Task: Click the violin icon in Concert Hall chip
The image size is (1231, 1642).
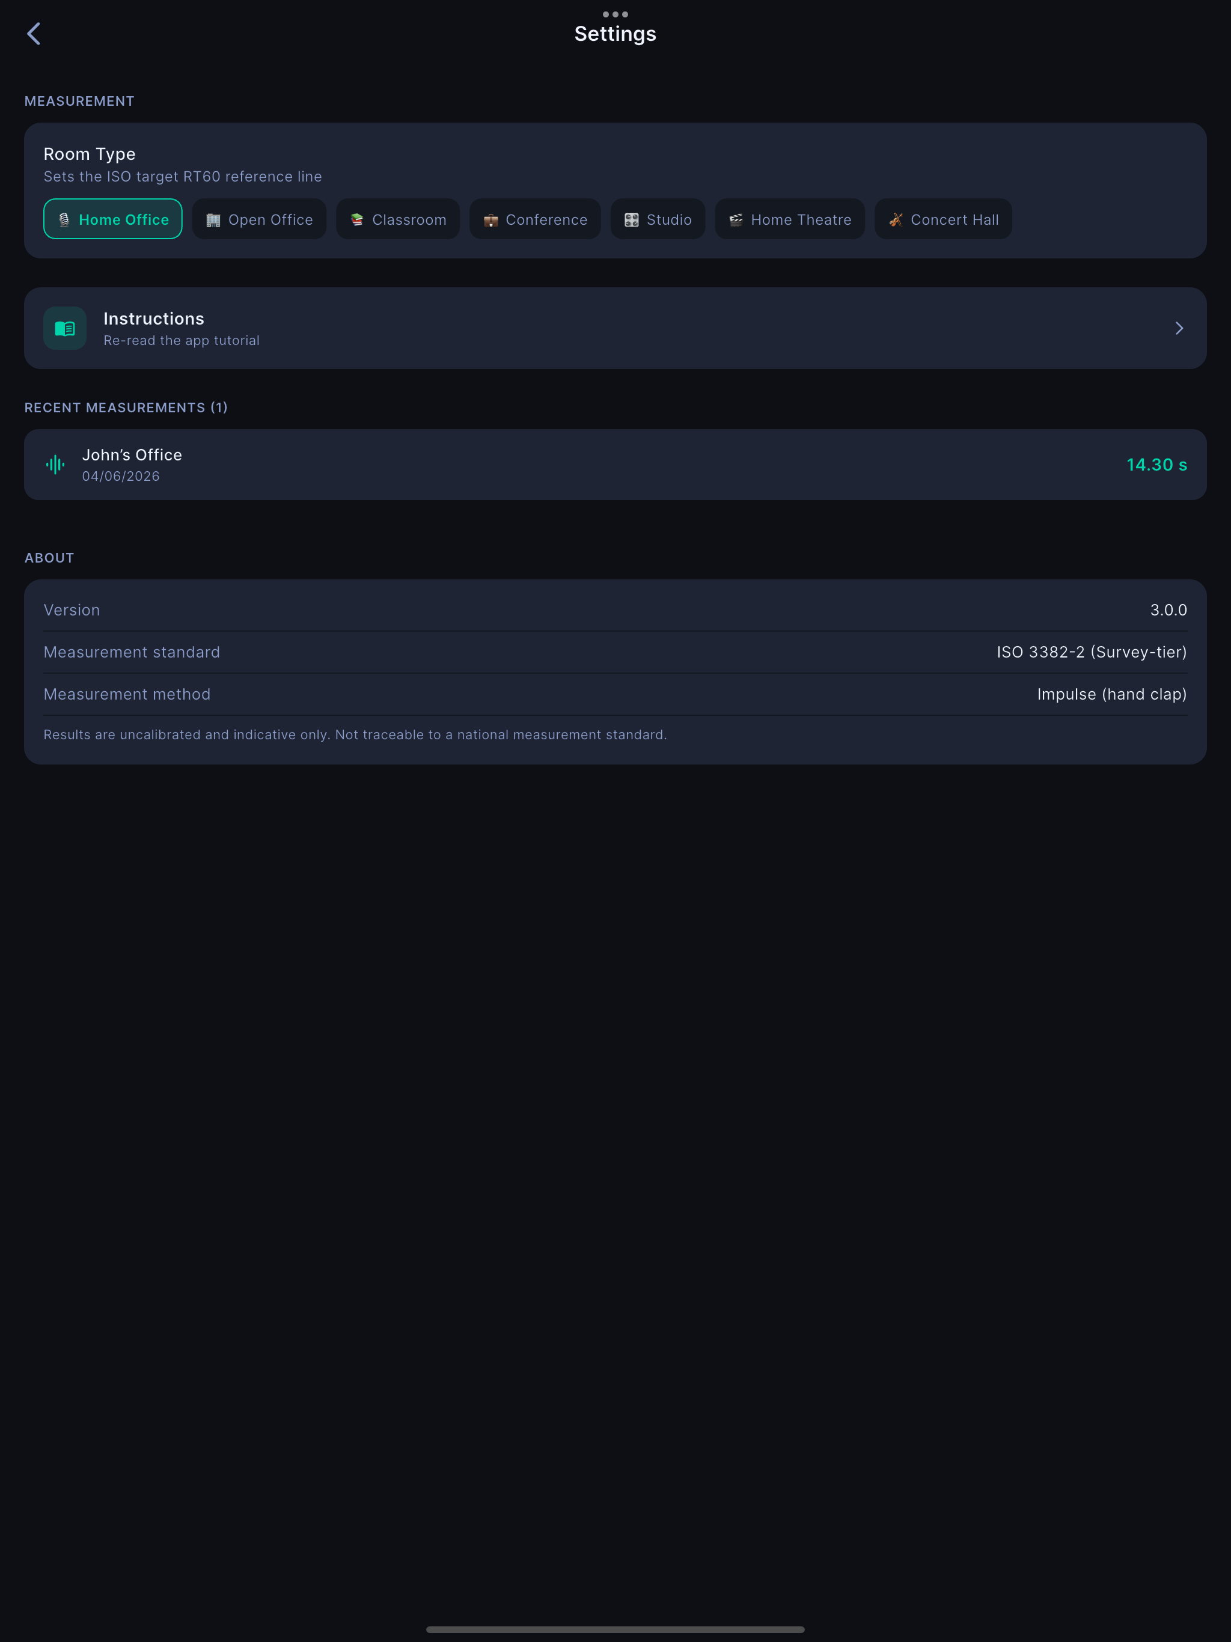Action: (896, 220)
